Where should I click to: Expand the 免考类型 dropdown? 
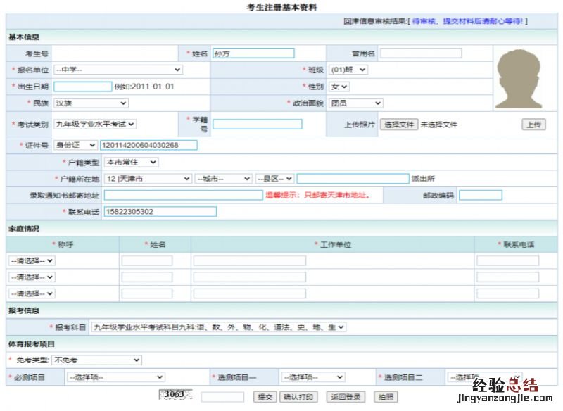pos(96,360)
